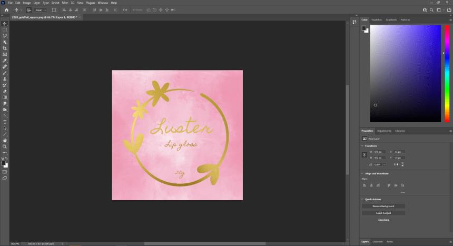This screenshot has height=246, width=453.
Task: Open the Filter menu
Action: coord(64,3)
